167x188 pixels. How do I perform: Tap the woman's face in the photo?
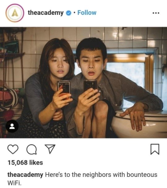pyautogui.click(x=59, y=64)
